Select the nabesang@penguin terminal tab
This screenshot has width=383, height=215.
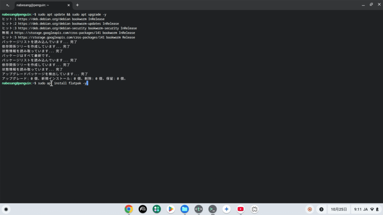tap(37, 5)
